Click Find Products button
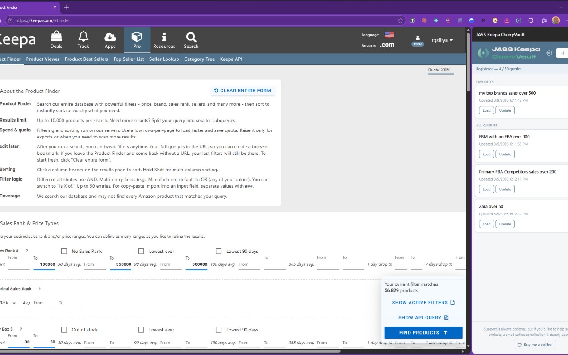This screenshot has width=568, height=355. point(423,332)
